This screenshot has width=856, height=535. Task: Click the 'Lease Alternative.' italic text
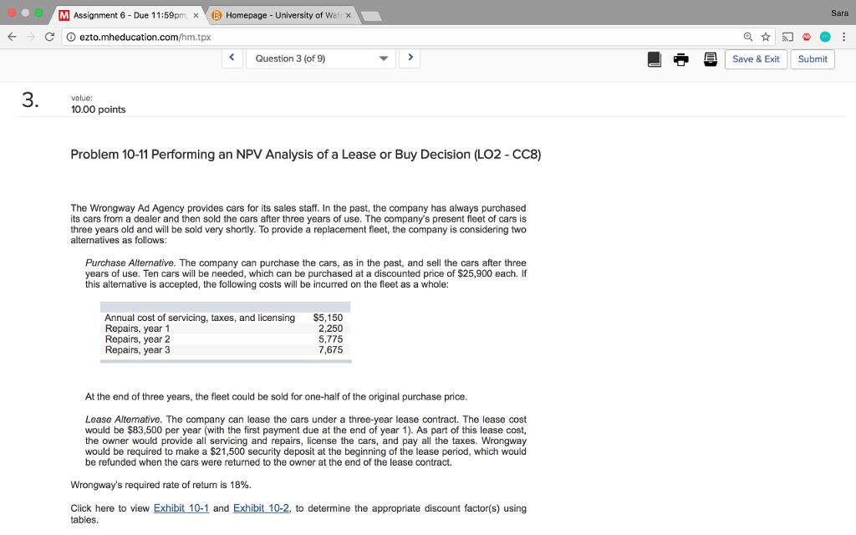tap(124, 420)
